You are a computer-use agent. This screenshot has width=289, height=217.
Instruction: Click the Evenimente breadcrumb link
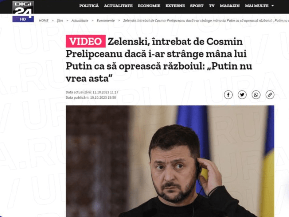click(x=106, y=21)
